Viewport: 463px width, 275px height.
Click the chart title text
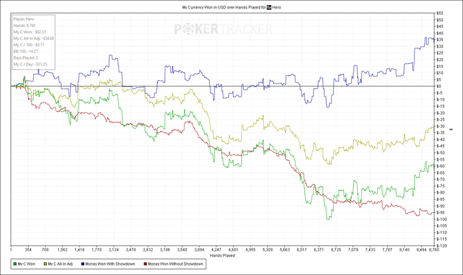point(232,7)
